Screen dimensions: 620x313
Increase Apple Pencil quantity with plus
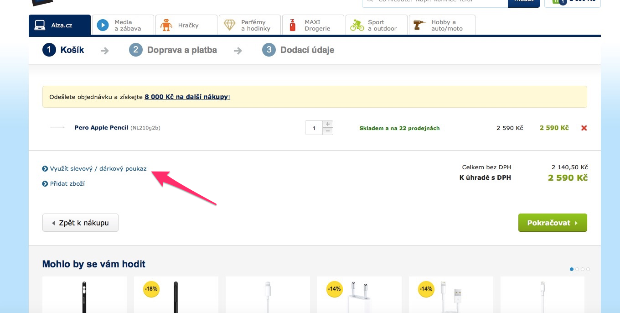point(327,124)
